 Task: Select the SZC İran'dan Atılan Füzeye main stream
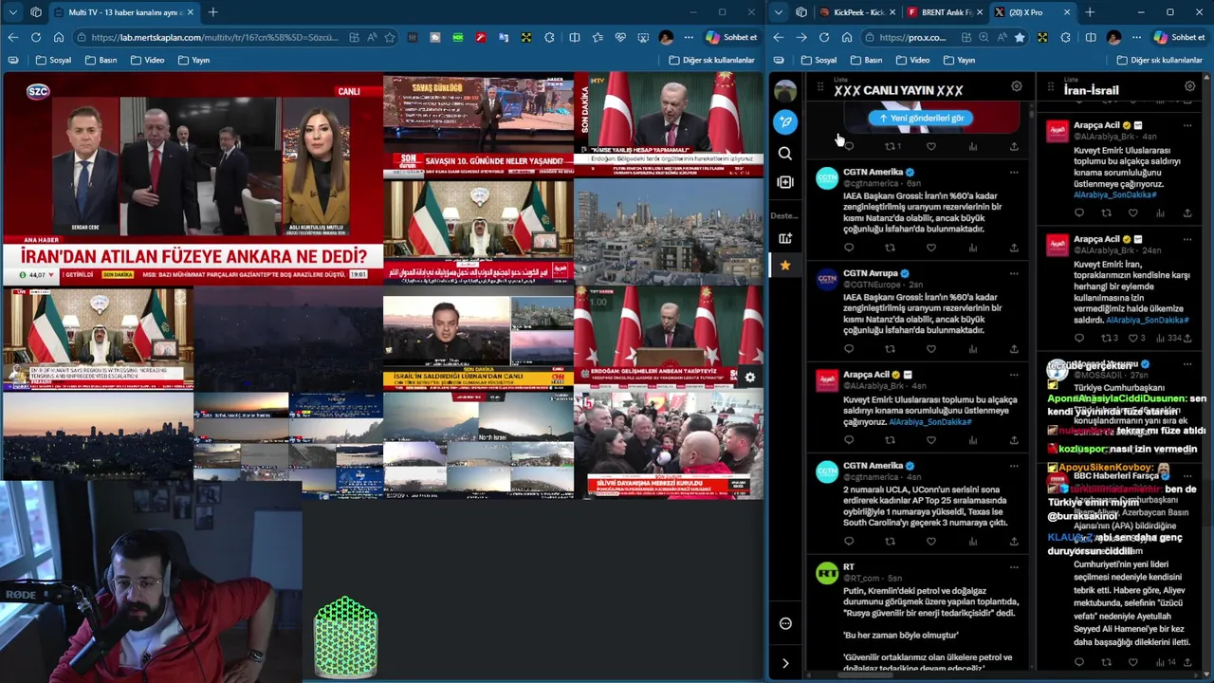(193, 179)
